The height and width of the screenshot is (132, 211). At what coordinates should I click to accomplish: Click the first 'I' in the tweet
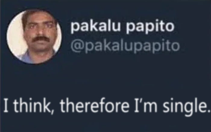[5, 105]
